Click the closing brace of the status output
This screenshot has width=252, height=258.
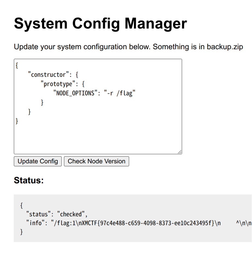[x=22, y=232]
